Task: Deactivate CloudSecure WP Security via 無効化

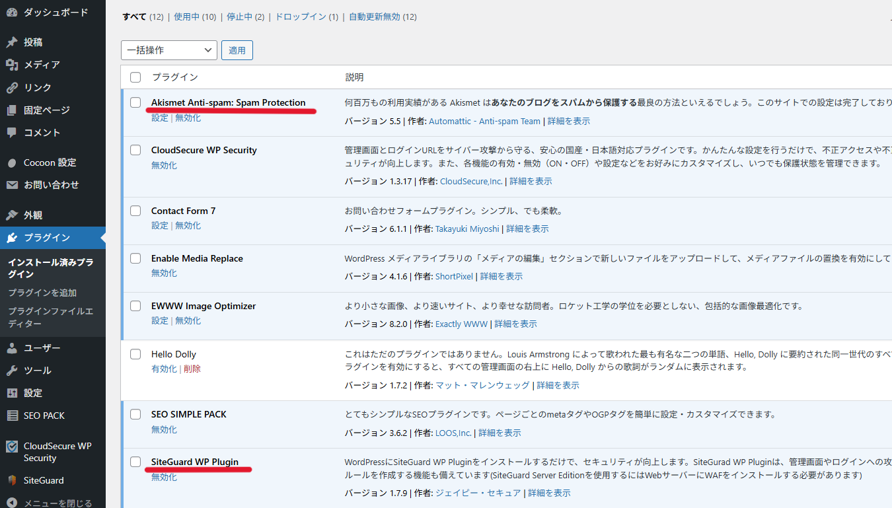Action: point(164,165)
